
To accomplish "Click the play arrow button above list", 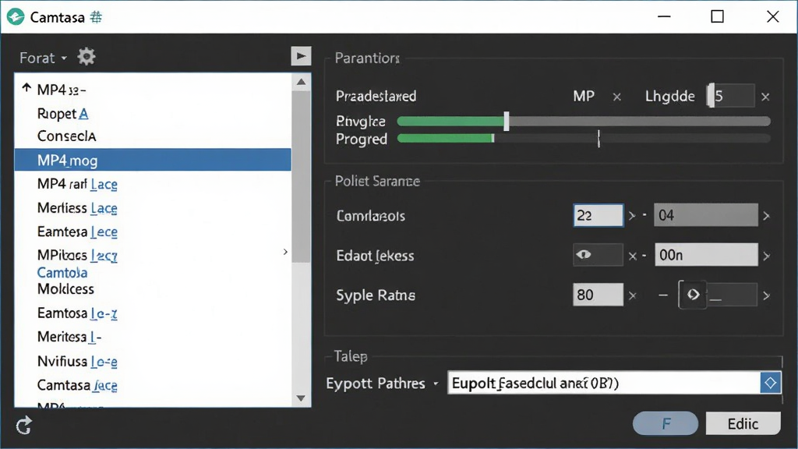I will [x=301, y=55].
